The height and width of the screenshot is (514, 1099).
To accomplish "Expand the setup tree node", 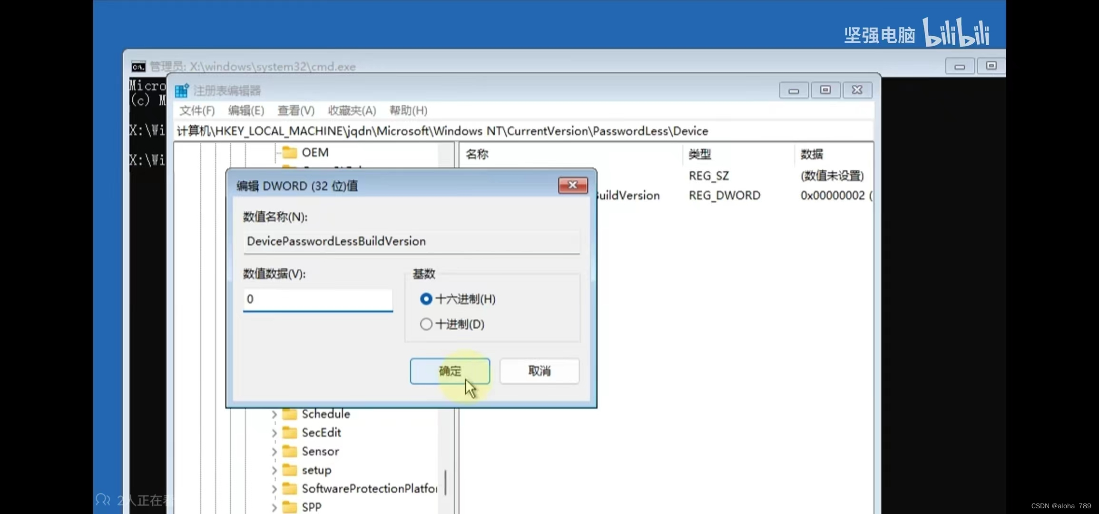I will point(275,471).
